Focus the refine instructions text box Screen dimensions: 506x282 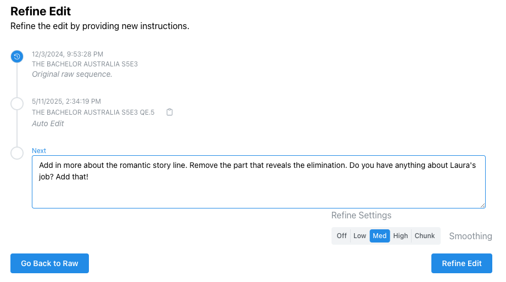point(258,182)
